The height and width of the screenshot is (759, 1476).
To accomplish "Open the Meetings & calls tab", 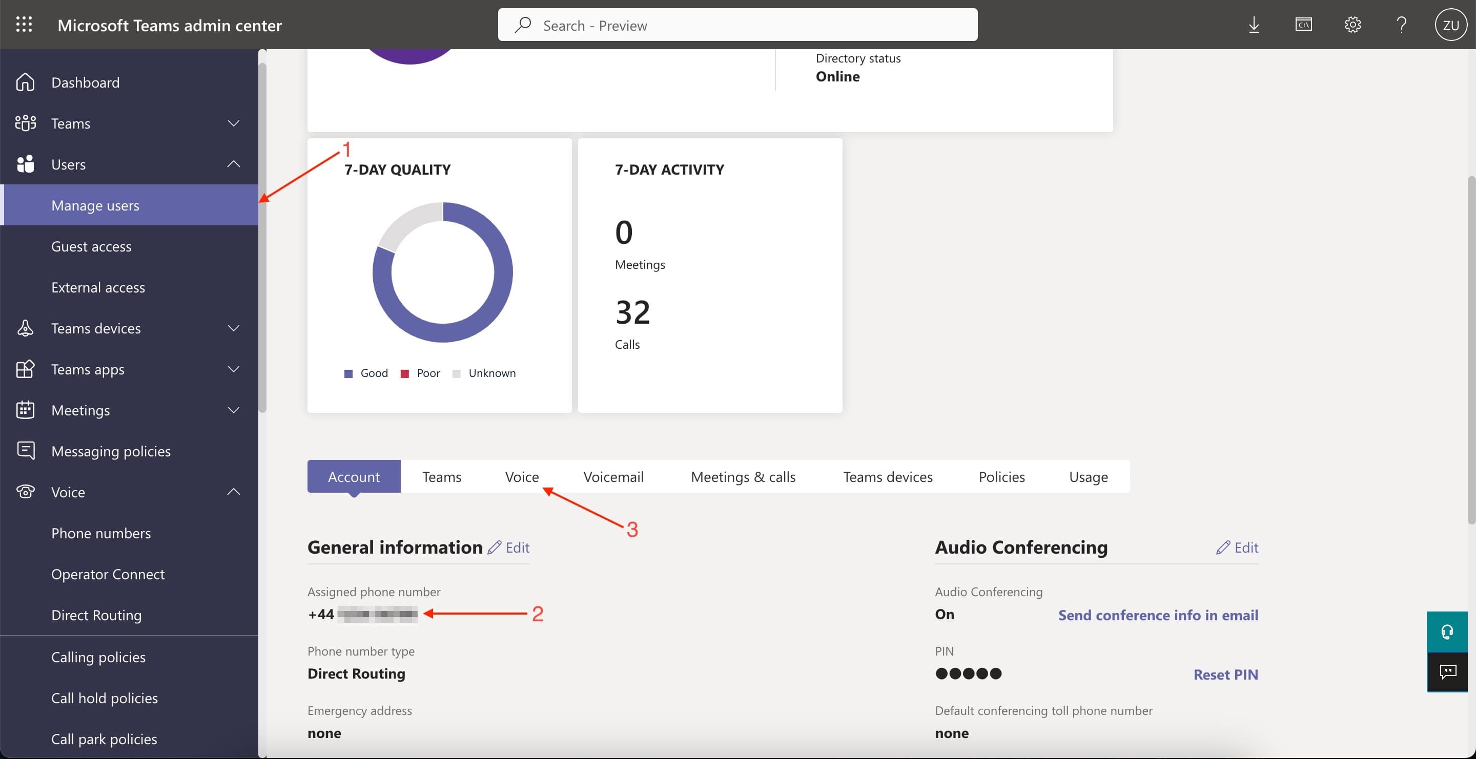I will (743, 476).
